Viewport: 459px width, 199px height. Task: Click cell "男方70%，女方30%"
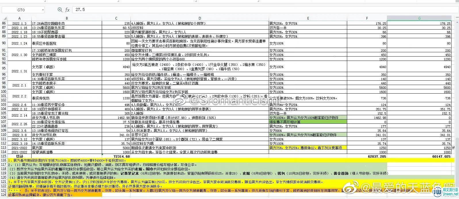pos(308,32)
